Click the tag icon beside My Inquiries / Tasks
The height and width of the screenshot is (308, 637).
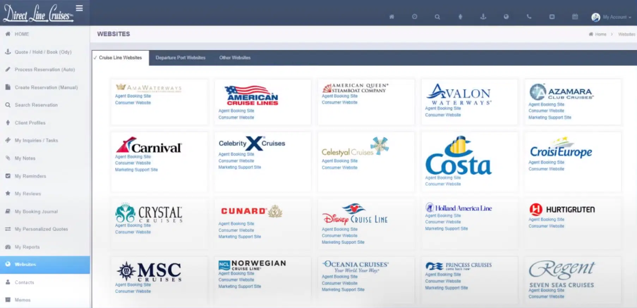click(x=8, y=140)
